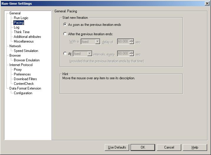Image resolution: width=211 pixels, height=155 pixels.
Task: Close the Run-time Settings dialog
Action: click(207, 3)
